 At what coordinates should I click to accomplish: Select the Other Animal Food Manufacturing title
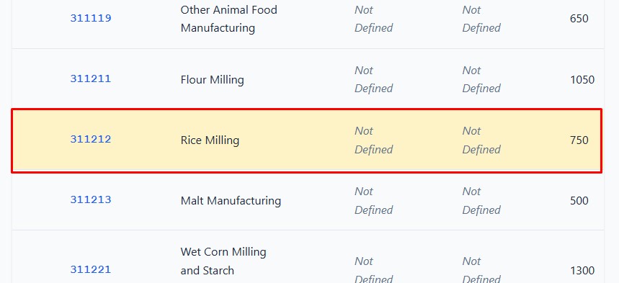pyautogui.click(x=229, y=19)
